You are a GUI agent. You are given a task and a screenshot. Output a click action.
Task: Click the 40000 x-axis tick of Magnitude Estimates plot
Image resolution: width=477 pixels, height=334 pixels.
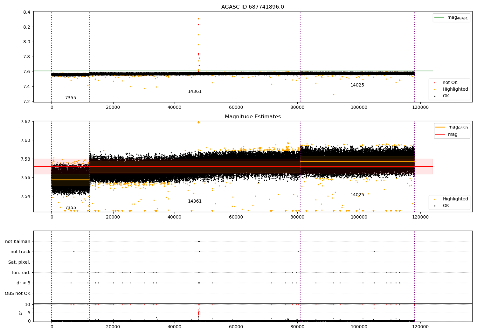(x=175, y=217)
